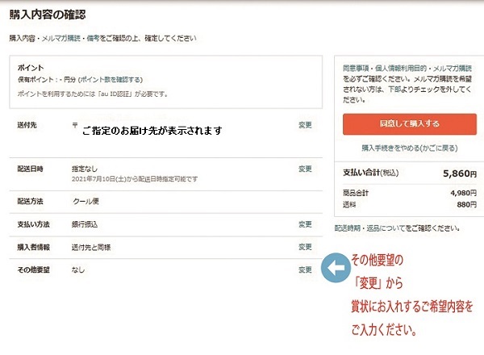Click the blue left-arrow icon
The width and height of the screenshot is (484, 355).
(x=333, y=269)
